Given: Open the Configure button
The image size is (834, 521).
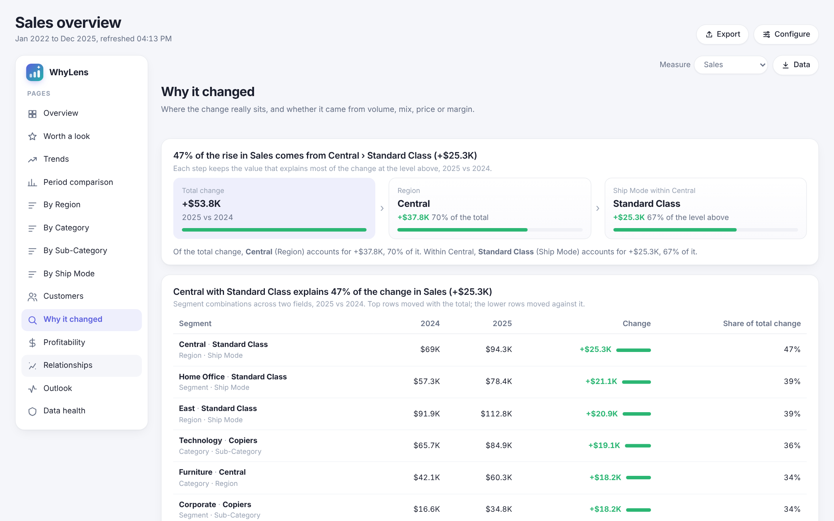Looking at the screenshot, I should pyautogui.click(x=786, y=34).
